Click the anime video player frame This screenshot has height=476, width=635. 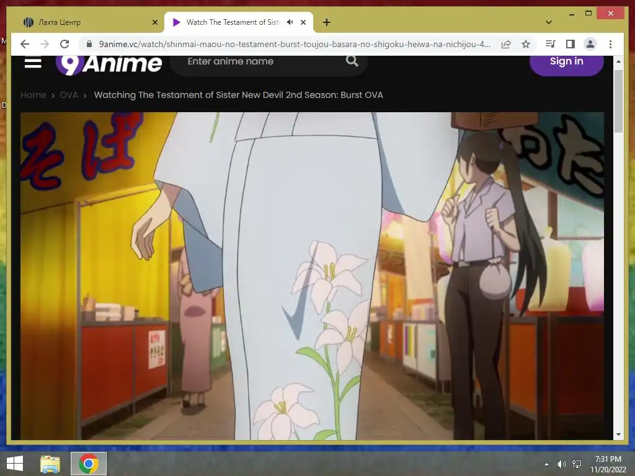(313, 276)
